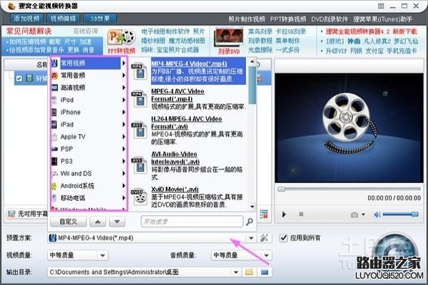Screen dimensions: 428x285
Task: Choose H.264/MPEG-4 AVC Video Format(*.avi)
Action: [188, 130]
